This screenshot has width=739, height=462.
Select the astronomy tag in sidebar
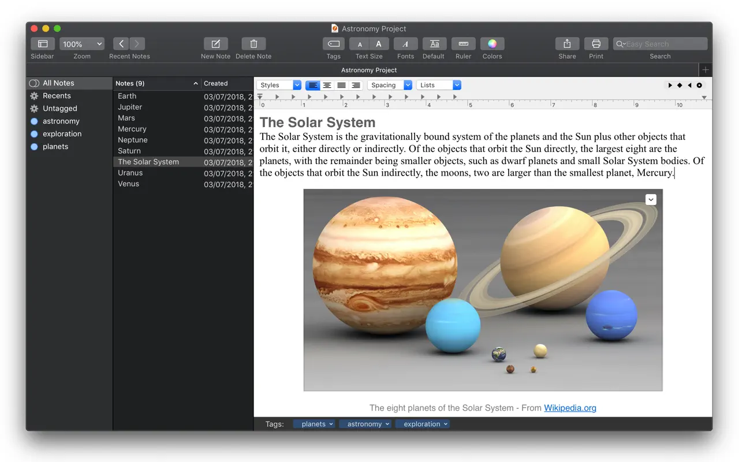pyautogui.click(x=61, y=121)
